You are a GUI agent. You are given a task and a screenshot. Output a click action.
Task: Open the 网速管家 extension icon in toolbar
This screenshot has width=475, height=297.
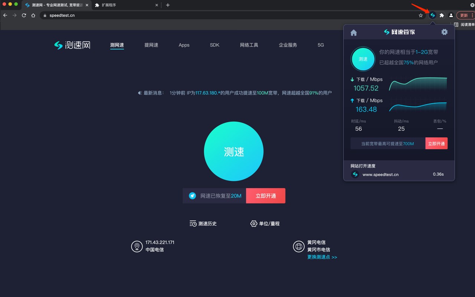click(432, 15)
